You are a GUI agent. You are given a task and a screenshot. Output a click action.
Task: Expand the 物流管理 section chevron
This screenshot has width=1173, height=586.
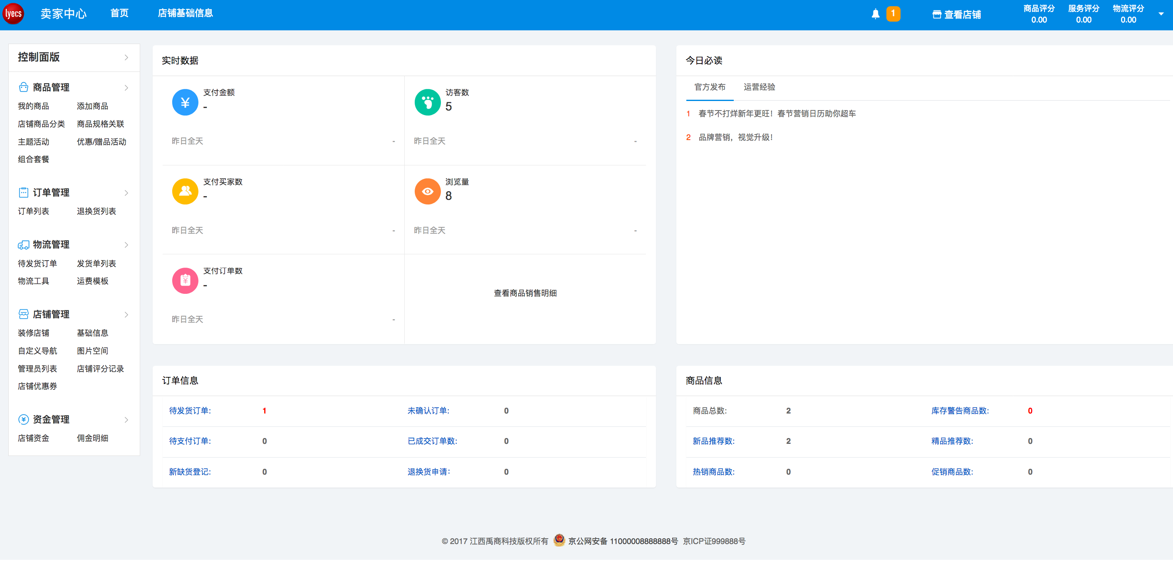click(126, 245)
